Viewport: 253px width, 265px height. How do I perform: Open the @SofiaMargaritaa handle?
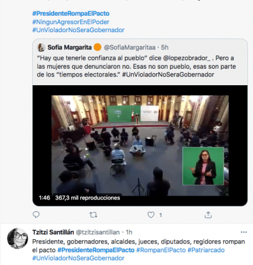[129, 47]
